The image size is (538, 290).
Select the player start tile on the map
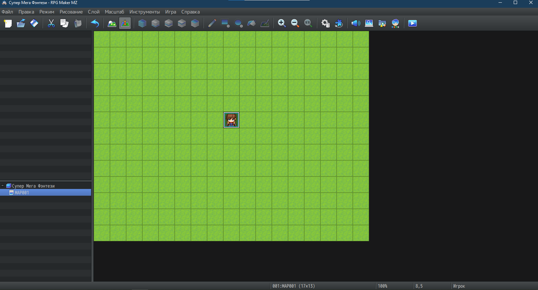pyautogui.click(x=231, y=120)
